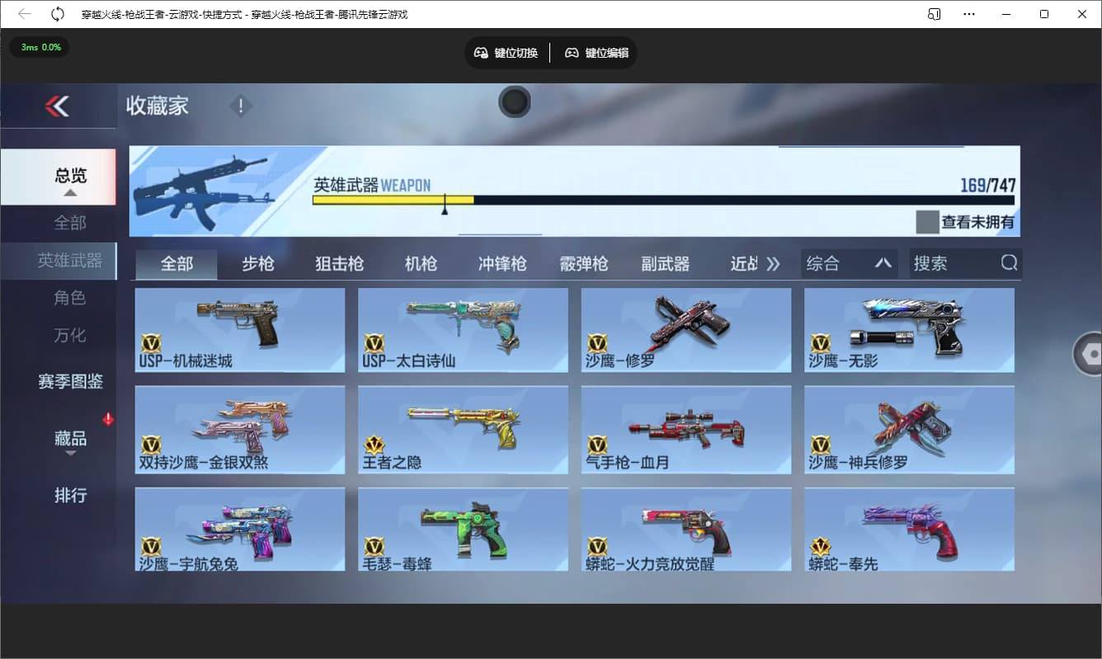Expand more weapon categories with the chevron

tap(774, 262)
